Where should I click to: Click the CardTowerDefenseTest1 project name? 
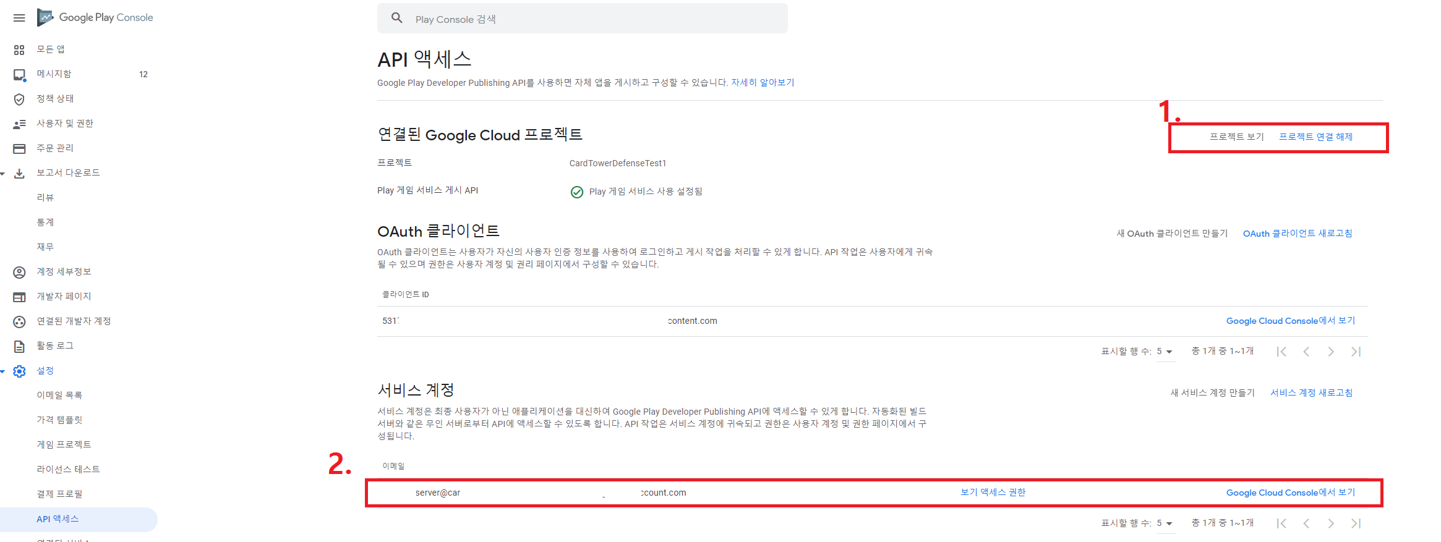(618, 163)
